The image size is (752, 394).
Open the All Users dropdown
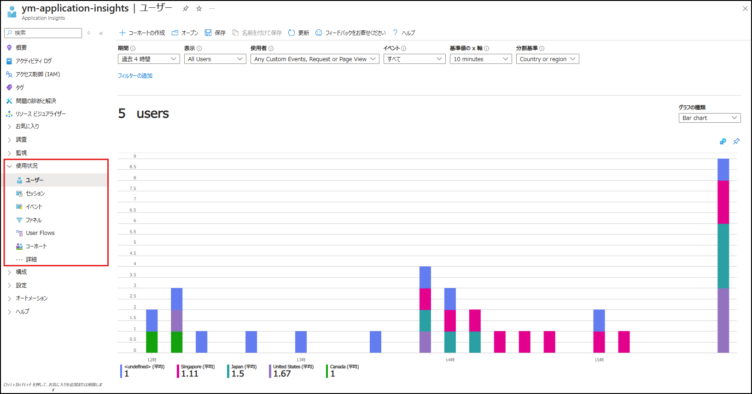tap(215, 59)
